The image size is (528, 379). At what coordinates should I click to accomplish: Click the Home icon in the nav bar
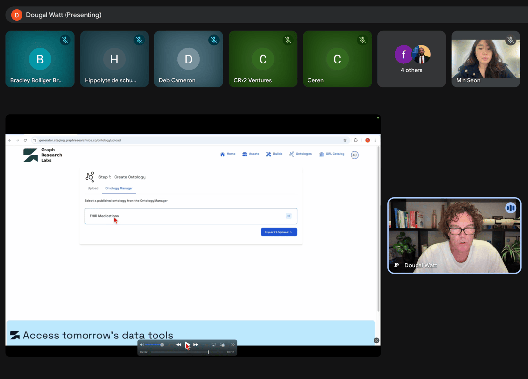coord(222,154)
